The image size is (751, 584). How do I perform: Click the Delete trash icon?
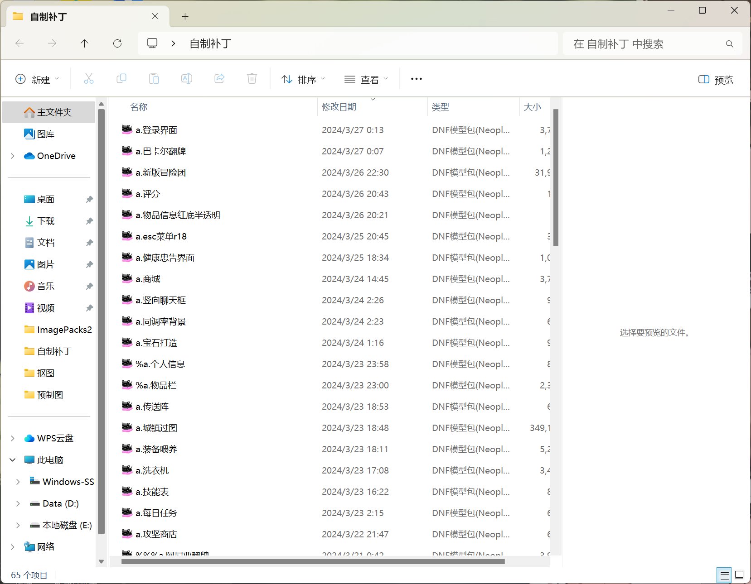click(x=252, y=79)
